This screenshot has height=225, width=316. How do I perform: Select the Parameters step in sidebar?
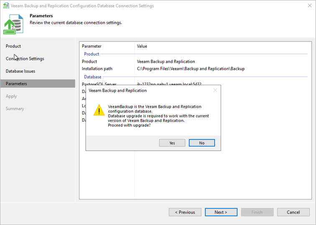click(x=38, y=83)
